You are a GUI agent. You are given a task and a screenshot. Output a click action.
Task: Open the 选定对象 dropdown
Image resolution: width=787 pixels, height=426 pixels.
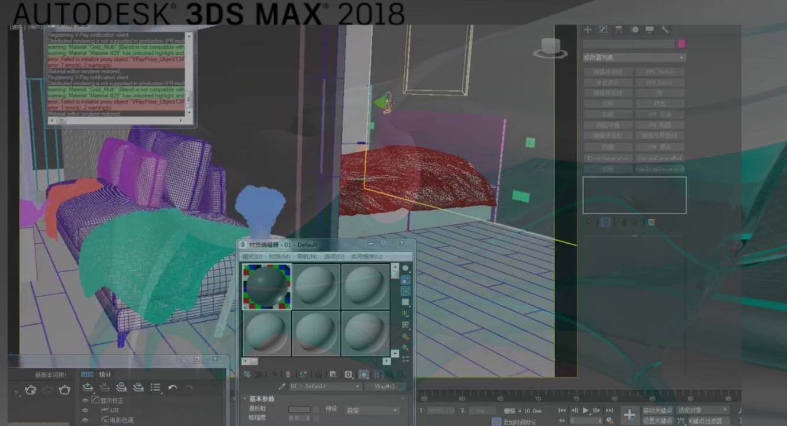coord(703,410)
